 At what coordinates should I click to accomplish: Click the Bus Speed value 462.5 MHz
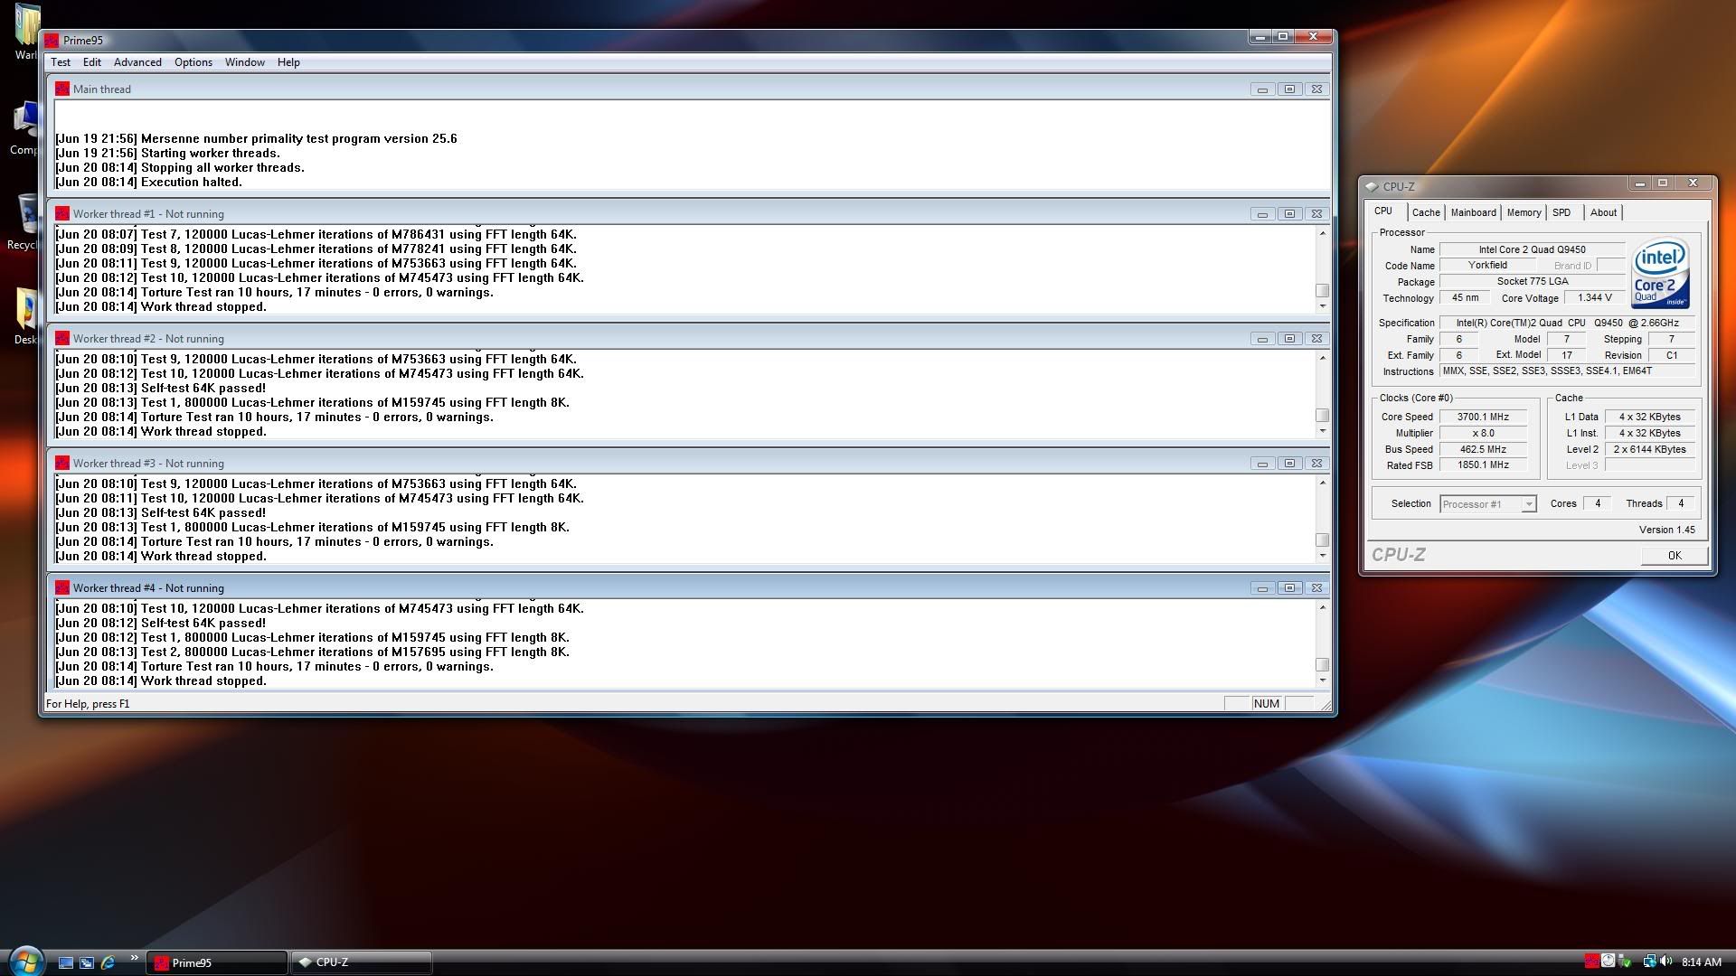1483,449
